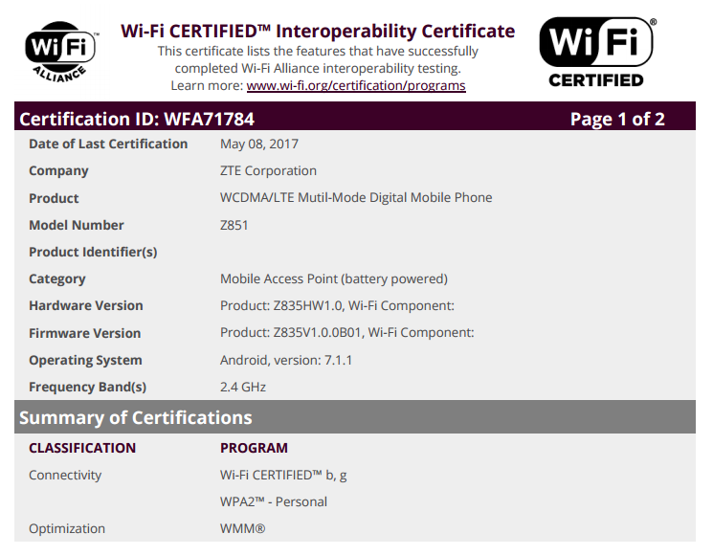Select Android, version: 7.1.1 text
This screenshot has width=713, height=556.
(x=286, y=360)
